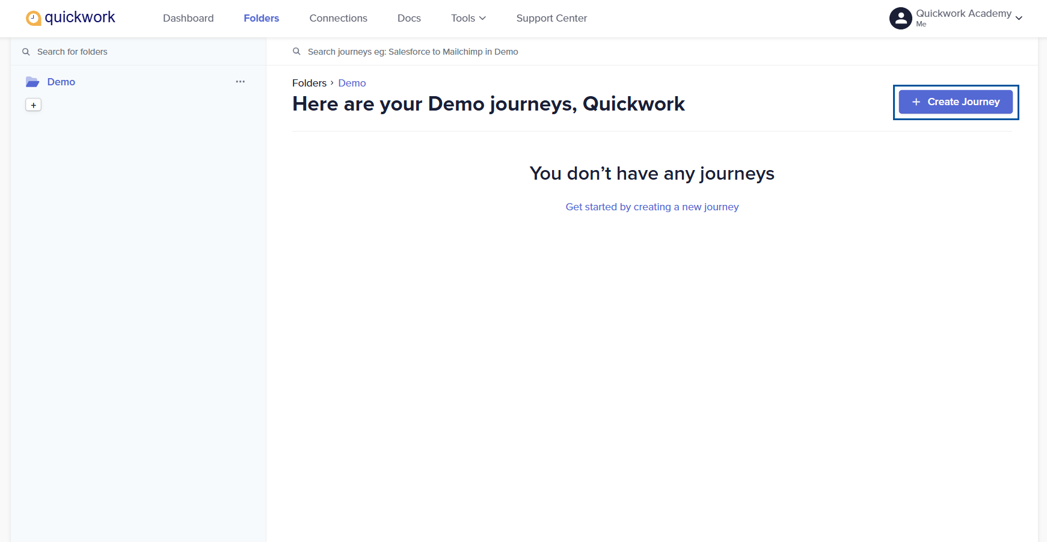Click the Quickwork logo
Screen dimensions: 1047x542
70,18
